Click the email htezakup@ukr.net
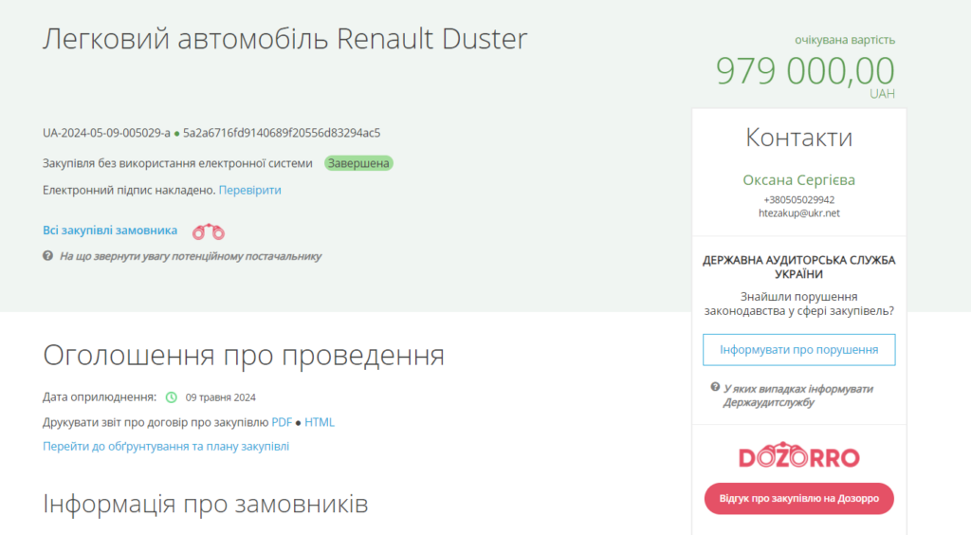Screen dimensions: 971x535 coord(798,213)
